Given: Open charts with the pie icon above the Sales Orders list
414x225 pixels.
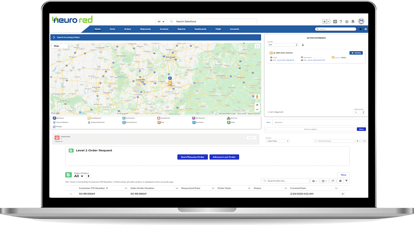Looking at the screenshot, I should coord(340,181).
